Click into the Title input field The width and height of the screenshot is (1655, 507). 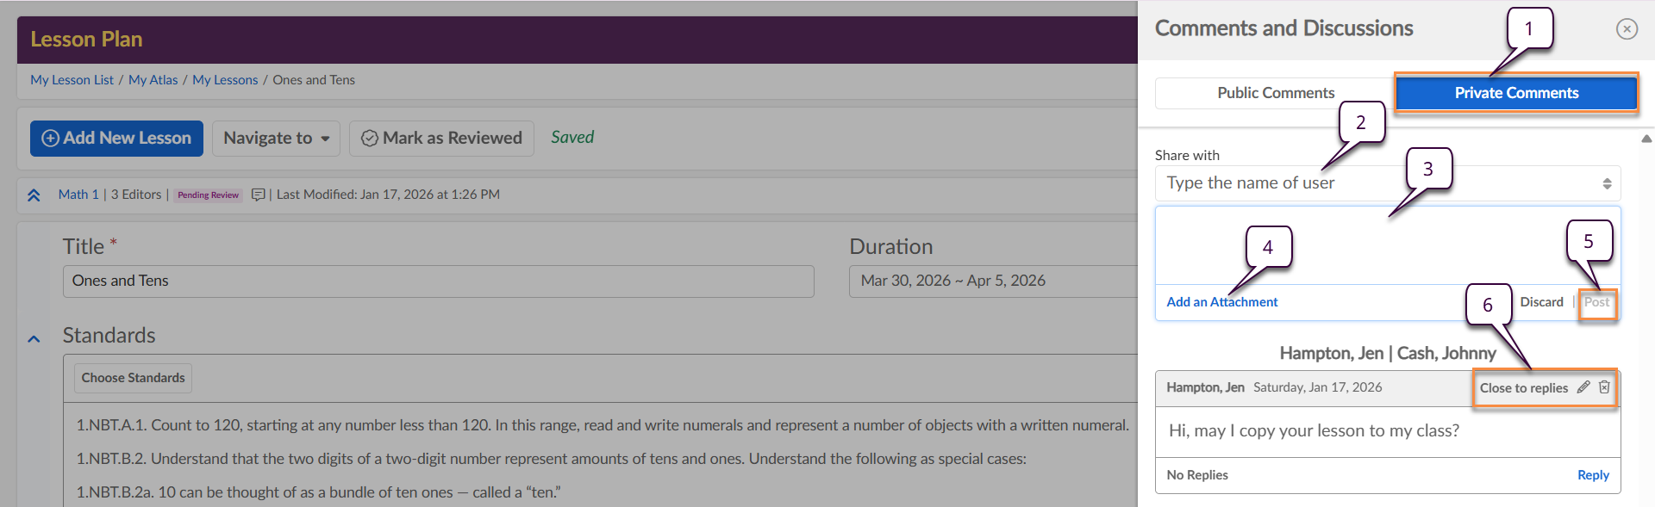438,281
